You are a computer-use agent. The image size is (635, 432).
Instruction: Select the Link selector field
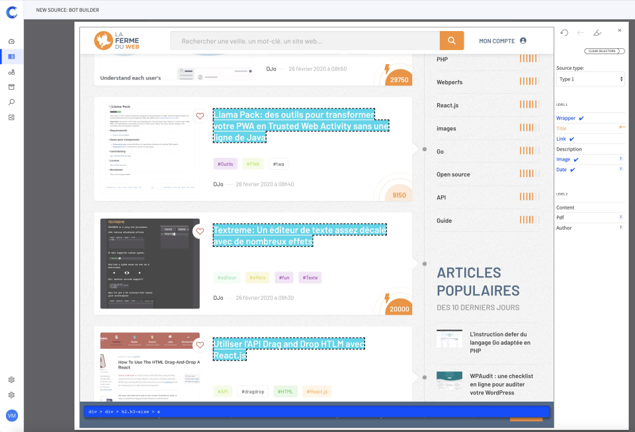pyautogui.click(x=591, y=139)
